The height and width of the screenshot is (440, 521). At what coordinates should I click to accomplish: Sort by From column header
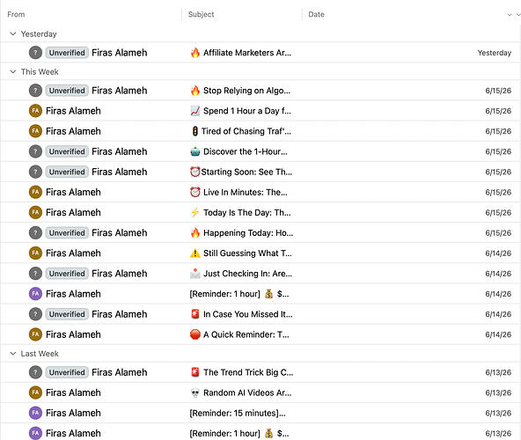click(x=16, y=14)
